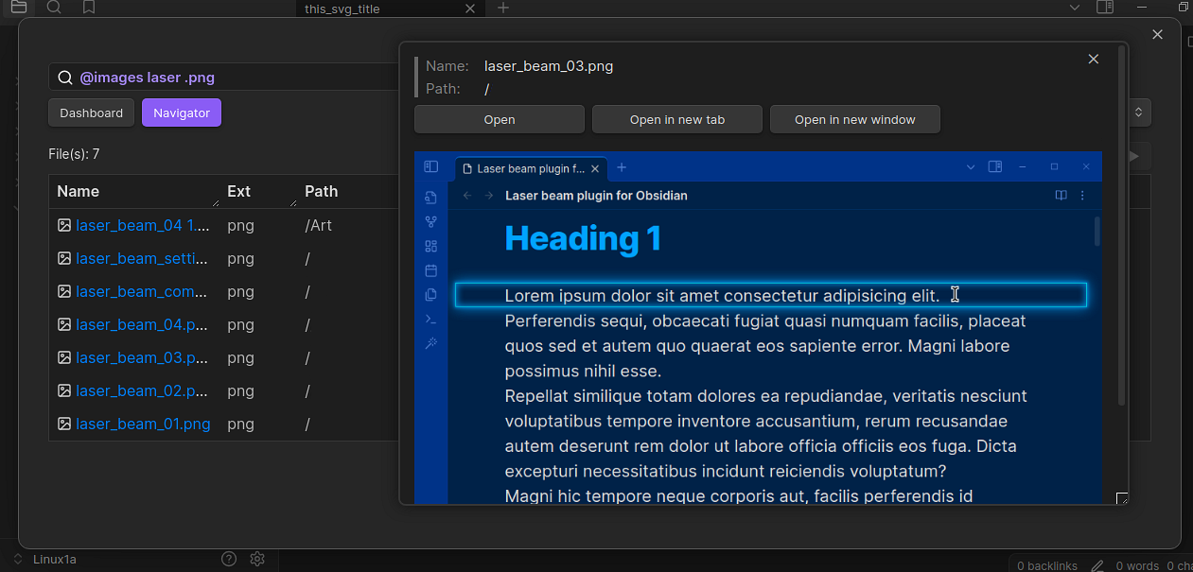The width and height of the screenshot is (1193, 572).
Task: Open settings with the gear icon
Action: point(257,559)
